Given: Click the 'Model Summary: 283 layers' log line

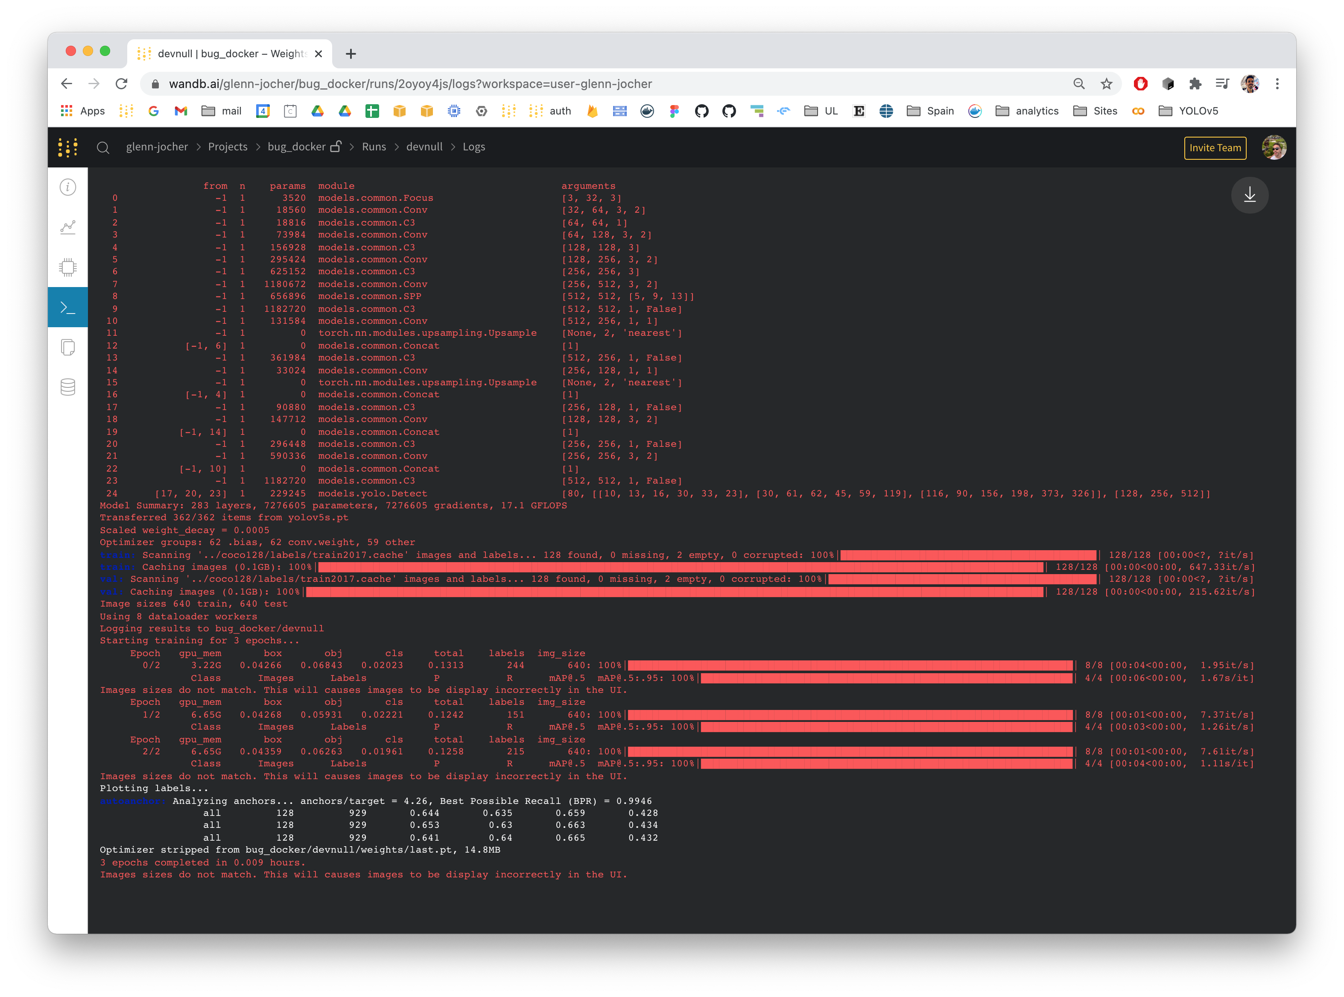Looking at the screenshot, I should (x=333, y=505).
